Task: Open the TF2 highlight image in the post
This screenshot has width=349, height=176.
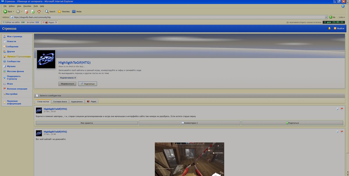Action: tap(189, 159)
